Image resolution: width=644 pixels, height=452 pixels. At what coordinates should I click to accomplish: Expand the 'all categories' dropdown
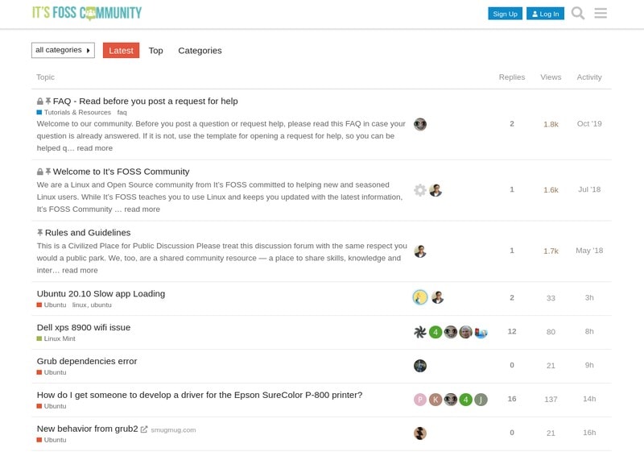coord(63,50)
